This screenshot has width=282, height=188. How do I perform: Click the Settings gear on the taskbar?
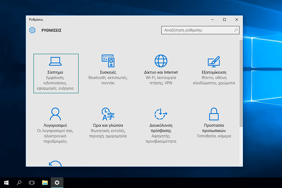point(57,183)
